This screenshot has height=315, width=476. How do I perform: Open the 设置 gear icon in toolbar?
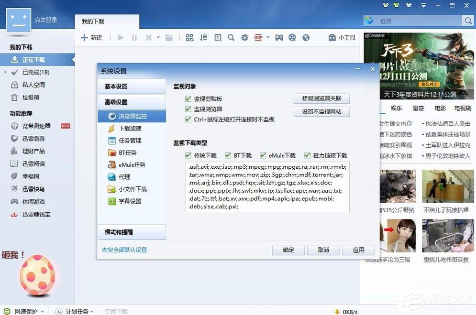pos(245,37)
